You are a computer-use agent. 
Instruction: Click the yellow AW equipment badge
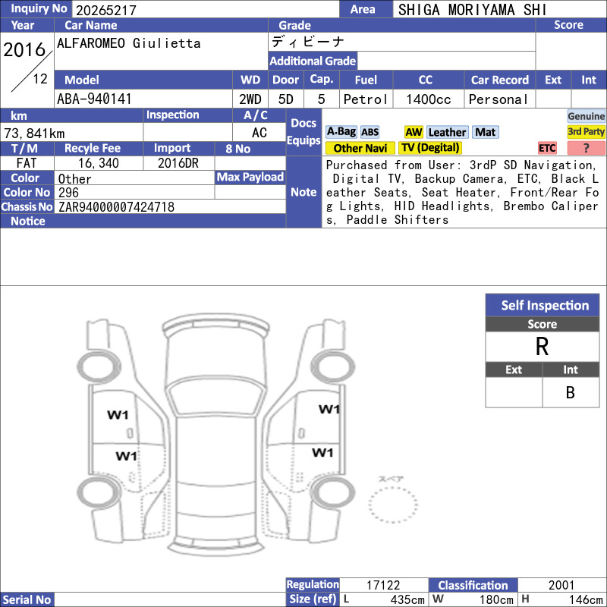pyautogui.click(x=414, y=132)
